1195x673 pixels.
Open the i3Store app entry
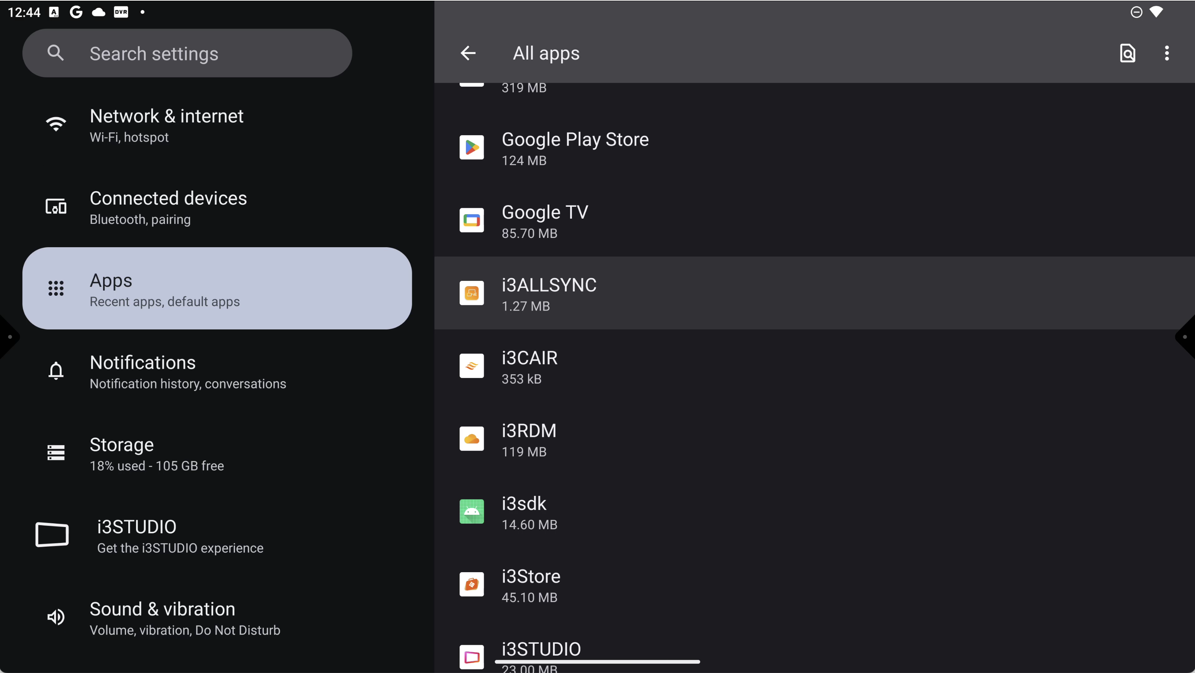tap(531, 584)
